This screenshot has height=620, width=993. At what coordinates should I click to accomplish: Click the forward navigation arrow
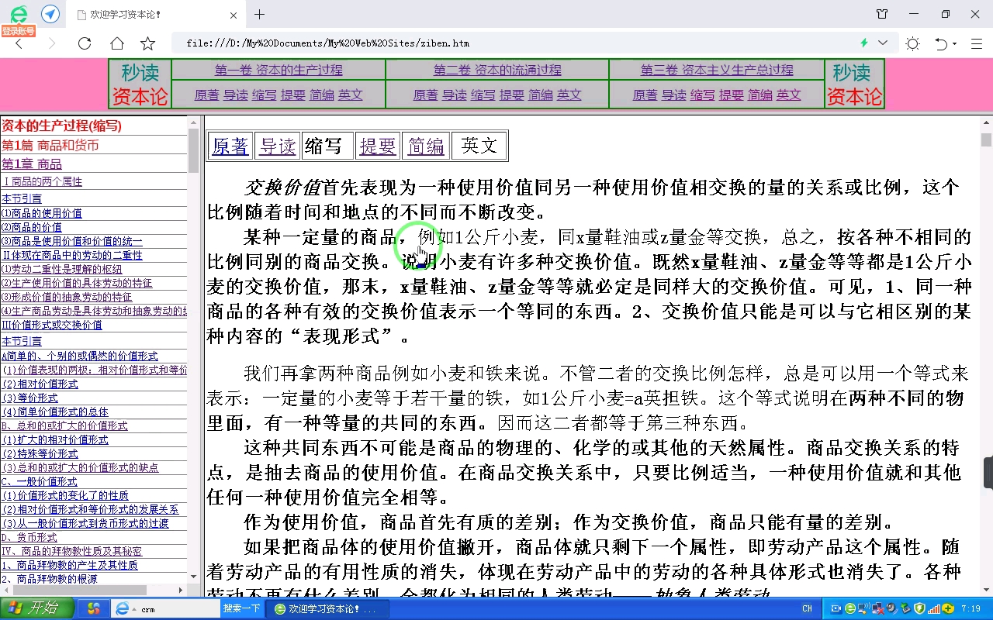coord(52,43)
